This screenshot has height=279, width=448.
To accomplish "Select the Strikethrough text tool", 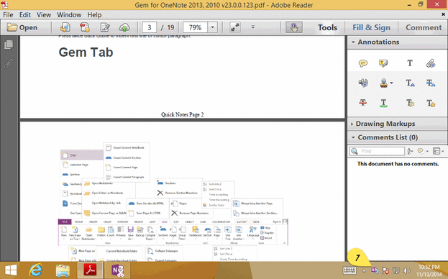I will (x=363, y=103).
